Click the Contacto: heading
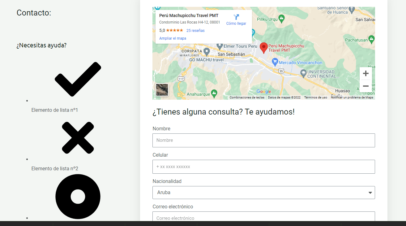The width and height of the screenshot is (406, 226). [34, 13]
